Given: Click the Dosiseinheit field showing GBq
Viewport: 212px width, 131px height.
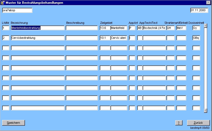Looking at the screenshot, I should tap(196, 38).
